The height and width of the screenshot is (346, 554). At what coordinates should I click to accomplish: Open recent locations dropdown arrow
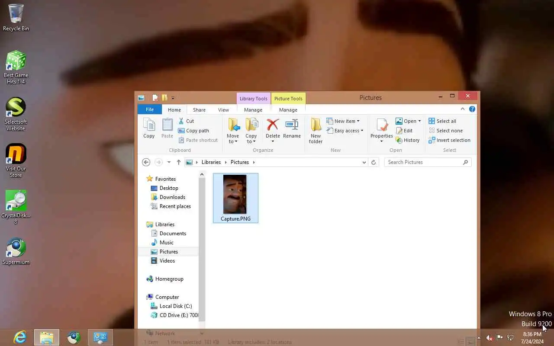coord(169,162)
